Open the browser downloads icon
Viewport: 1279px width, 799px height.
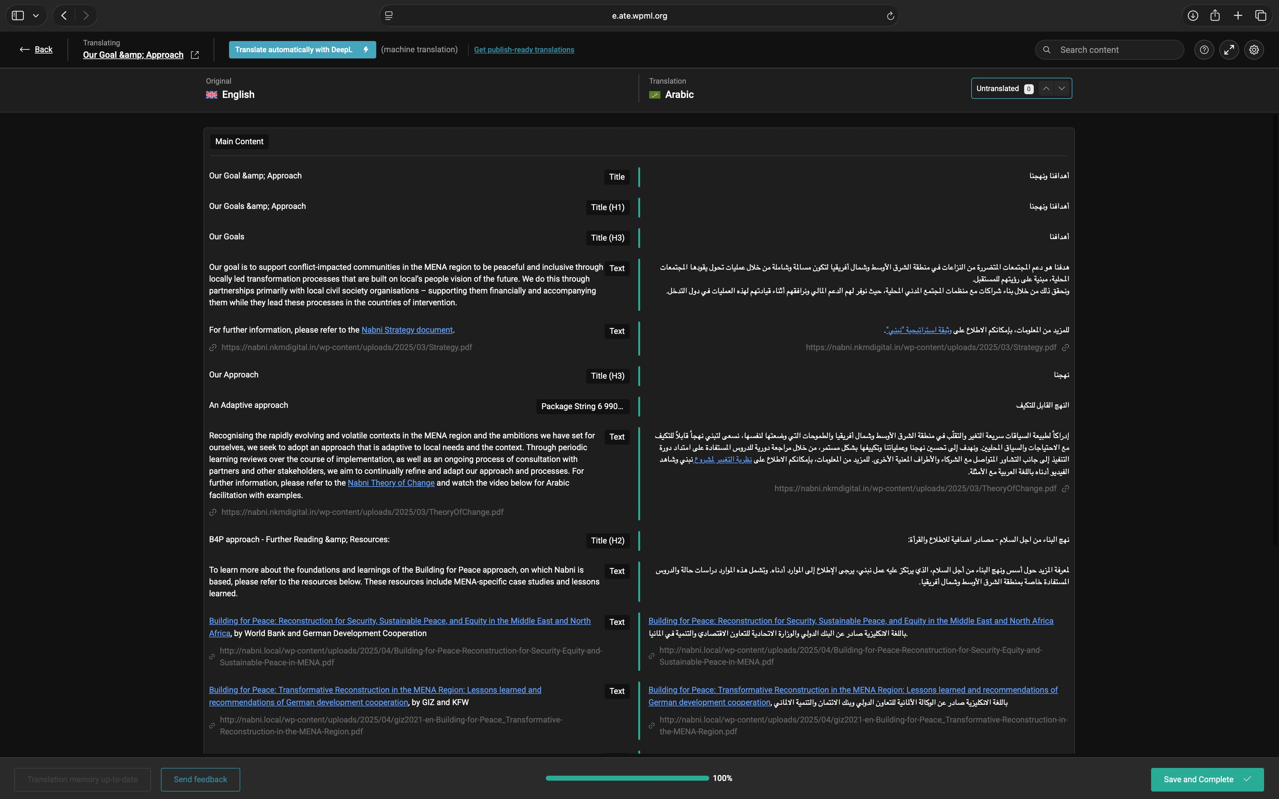[1193, 16]
